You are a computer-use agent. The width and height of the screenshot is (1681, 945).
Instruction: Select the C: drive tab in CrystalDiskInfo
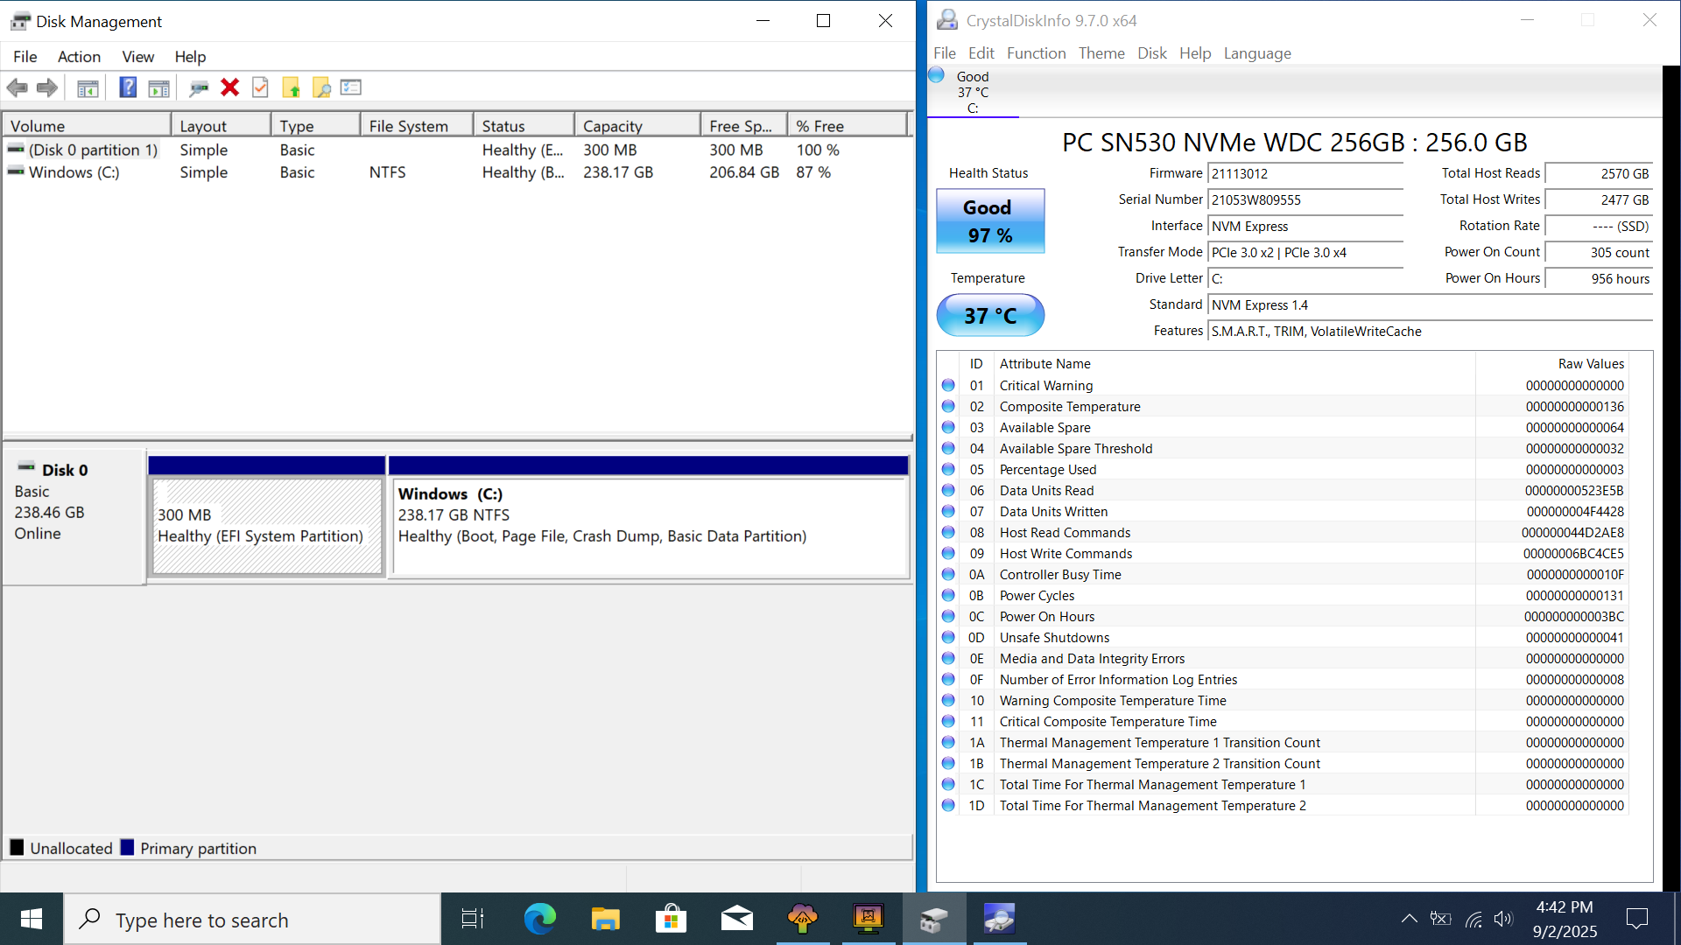973,92
